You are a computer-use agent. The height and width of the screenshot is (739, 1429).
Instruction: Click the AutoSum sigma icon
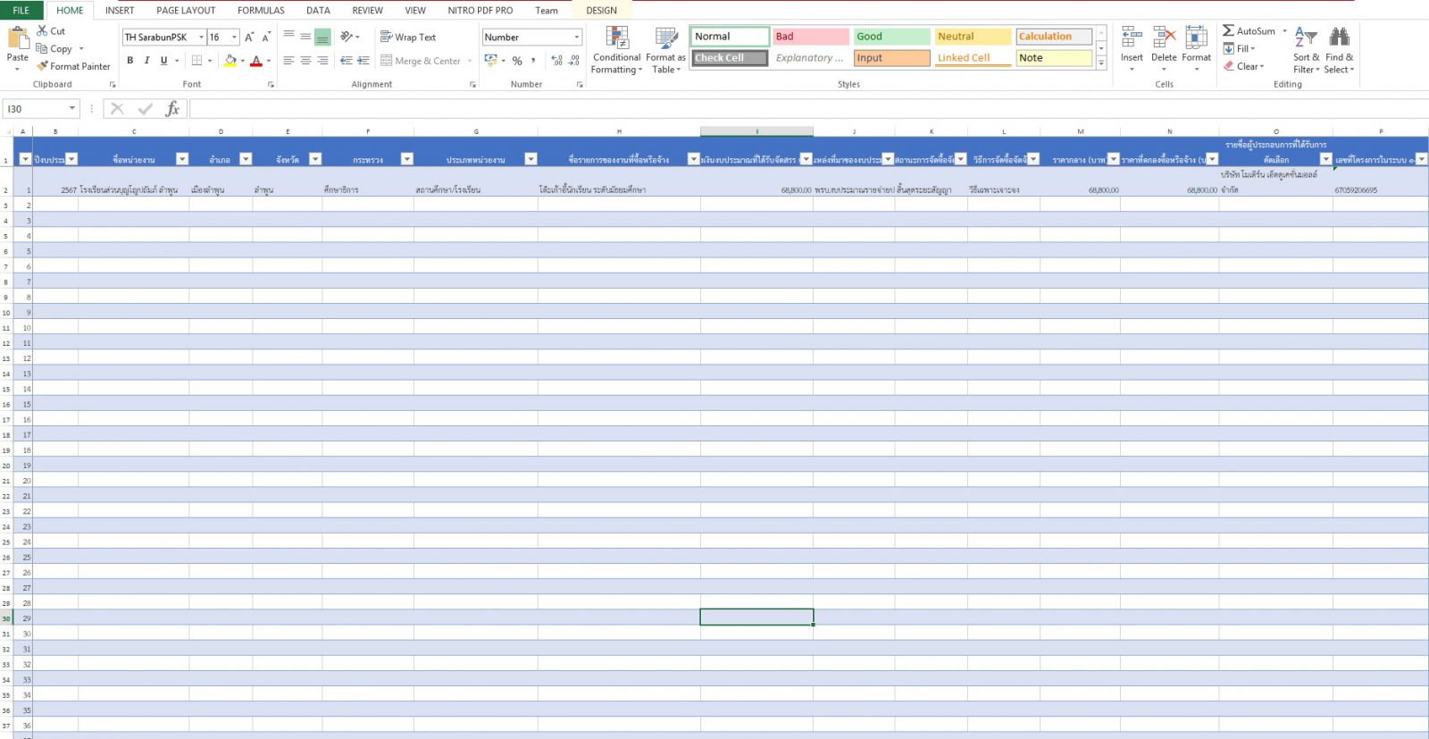click(1229, 30)
